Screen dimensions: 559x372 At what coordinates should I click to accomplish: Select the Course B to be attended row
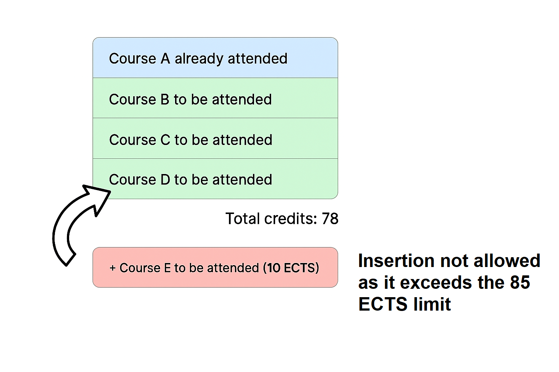point(215,98)
